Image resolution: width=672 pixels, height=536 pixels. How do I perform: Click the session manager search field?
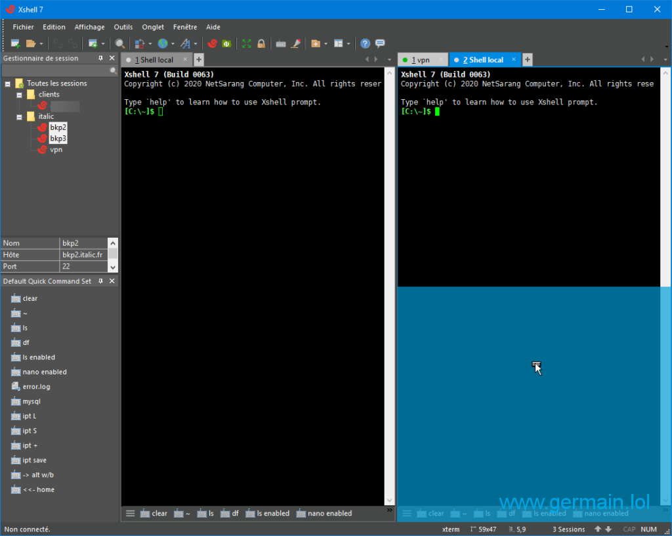pyautogui.click(x=56, y=70)
